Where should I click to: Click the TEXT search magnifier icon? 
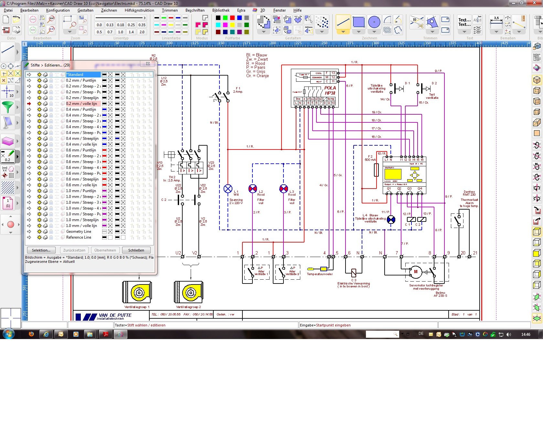pos(51,19)
